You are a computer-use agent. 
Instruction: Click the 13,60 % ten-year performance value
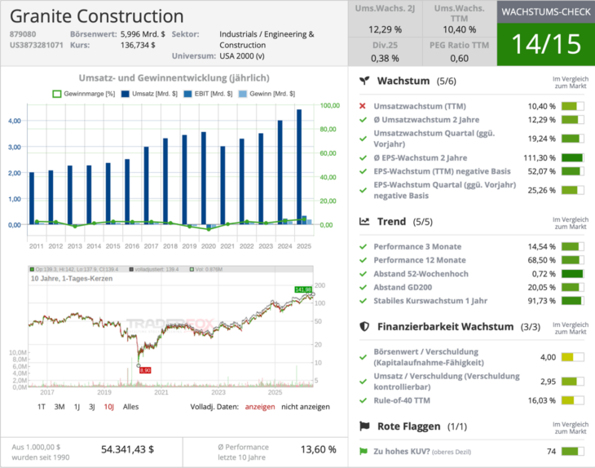coord(319,449)
